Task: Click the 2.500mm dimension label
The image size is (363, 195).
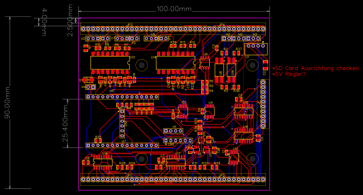Action: pyautogui.click(x=70, y=20)
